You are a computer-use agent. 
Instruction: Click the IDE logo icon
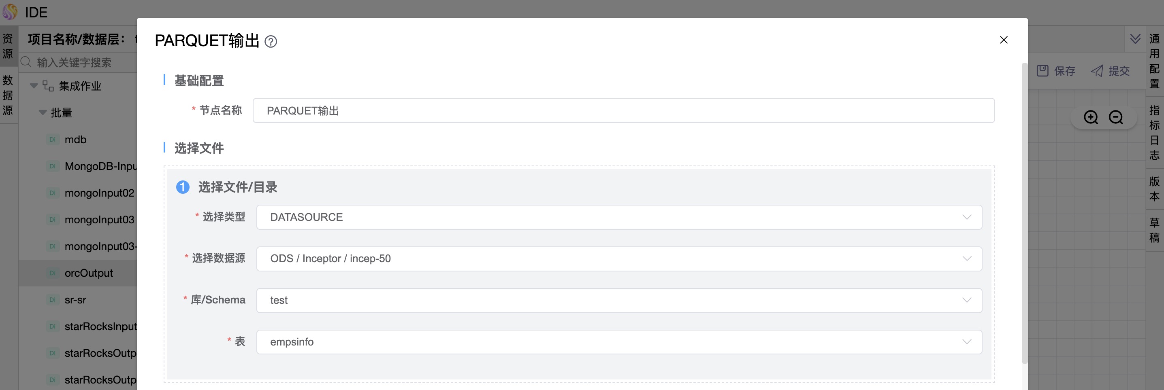click(x=10, y=12)
